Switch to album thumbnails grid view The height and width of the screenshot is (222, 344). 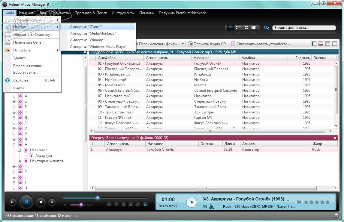[246, 28]
